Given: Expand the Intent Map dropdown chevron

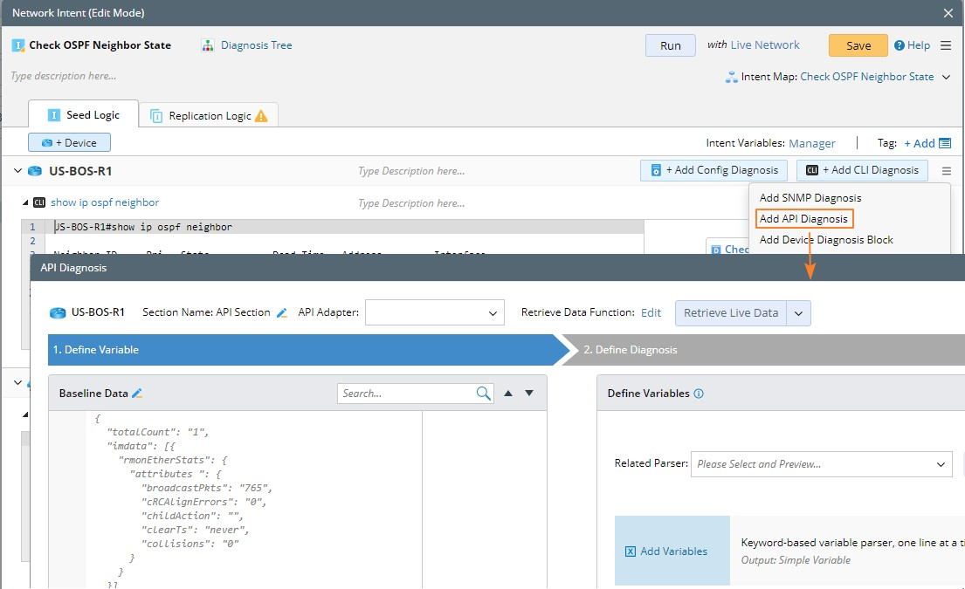Looking at the screenshot, I should click(x=947, y=77).
